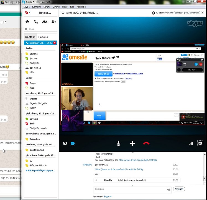Toggle the chat bubble icon in call bar

(x=73, y=144)
